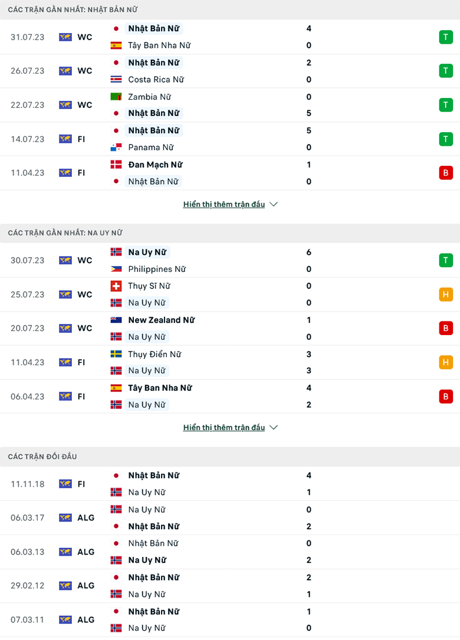
Task: Click the red B badge for New Zealand match
Action: 445,328
